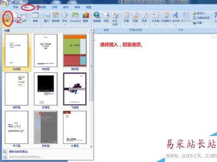
Task: Expand the 页码 page number dropdown
Action: pyautogui.click(x=144, y=19)
